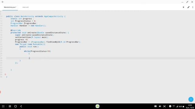Click the '});' closing line
This screenshot has width=195, height=109.
16,63
